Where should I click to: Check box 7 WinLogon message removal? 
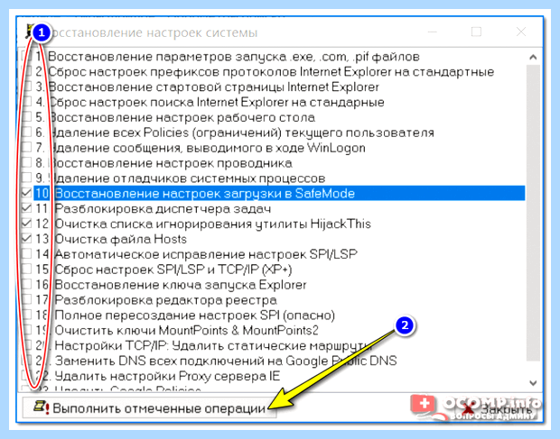coord(26,148)
